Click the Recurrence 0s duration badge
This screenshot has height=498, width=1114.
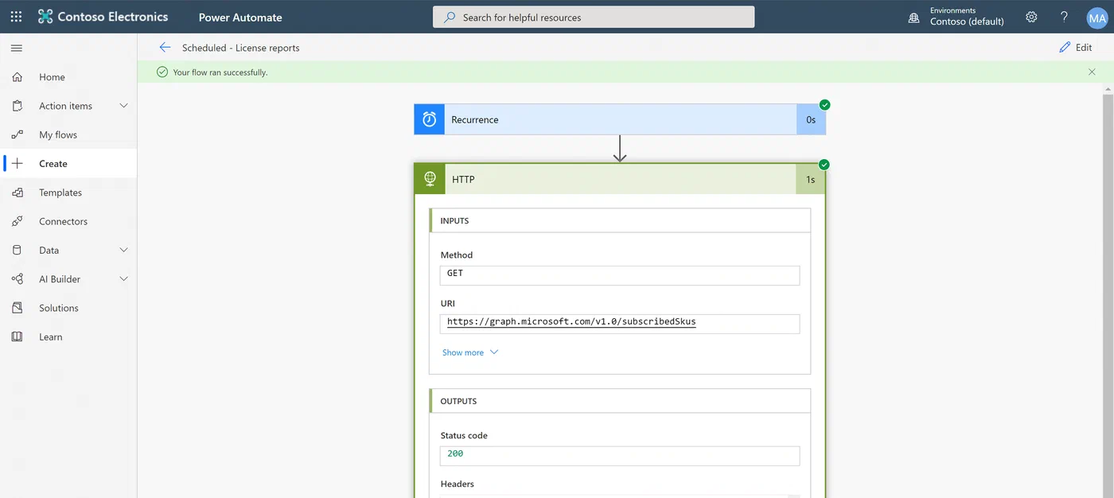click(811, 119)
